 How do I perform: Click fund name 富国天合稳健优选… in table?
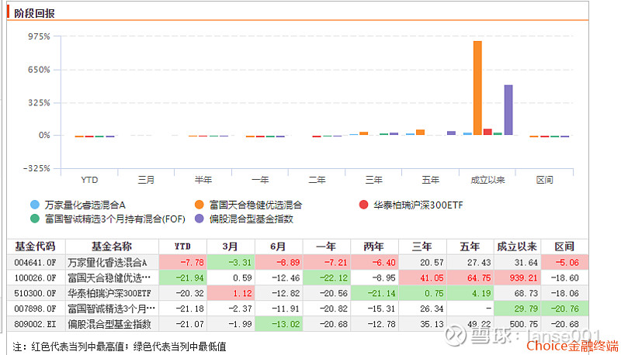pos(109,278)
